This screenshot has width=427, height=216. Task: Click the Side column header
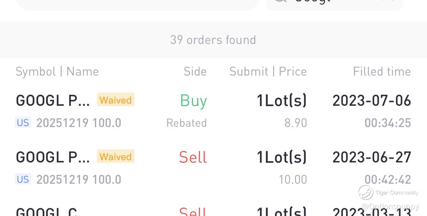pos(195,71)
